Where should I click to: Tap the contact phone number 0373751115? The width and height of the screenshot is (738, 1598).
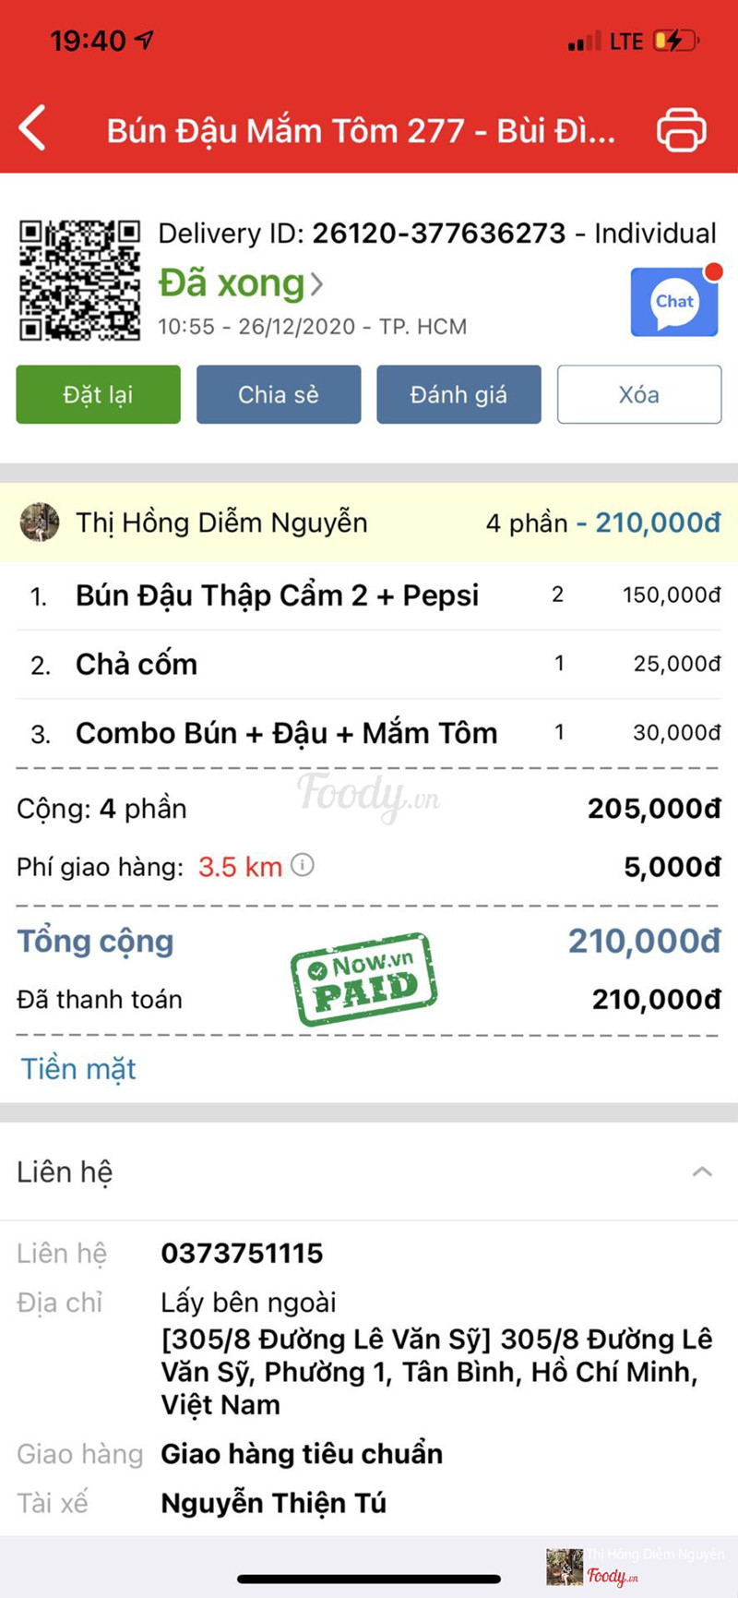click(x=242, y=1253)
